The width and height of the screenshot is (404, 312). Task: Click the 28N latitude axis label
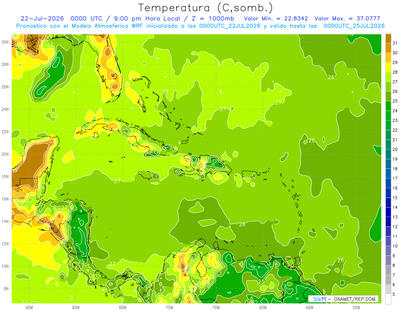5,64
